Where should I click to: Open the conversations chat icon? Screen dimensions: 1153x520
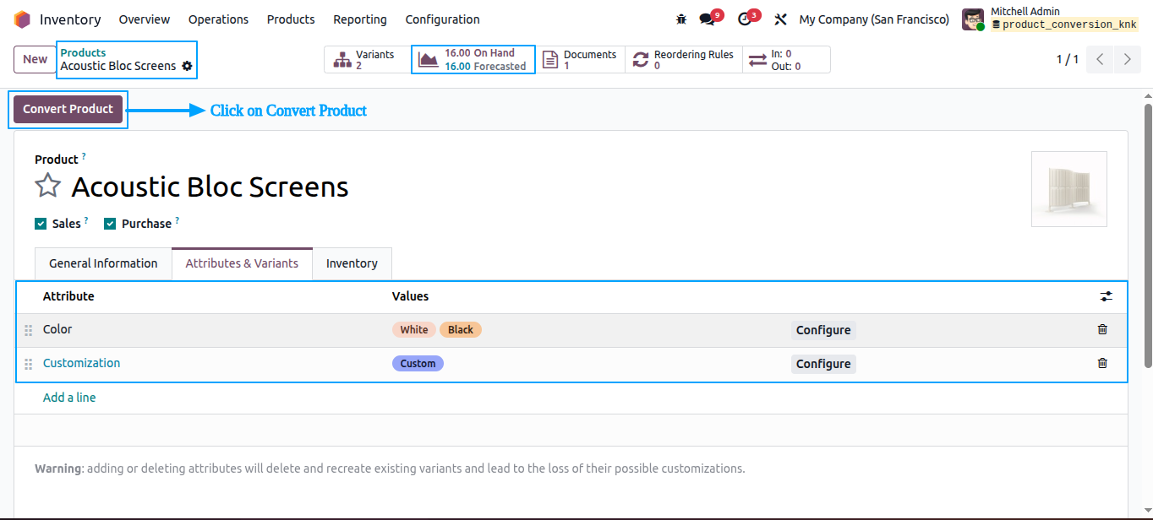click(x=708, y=19)
